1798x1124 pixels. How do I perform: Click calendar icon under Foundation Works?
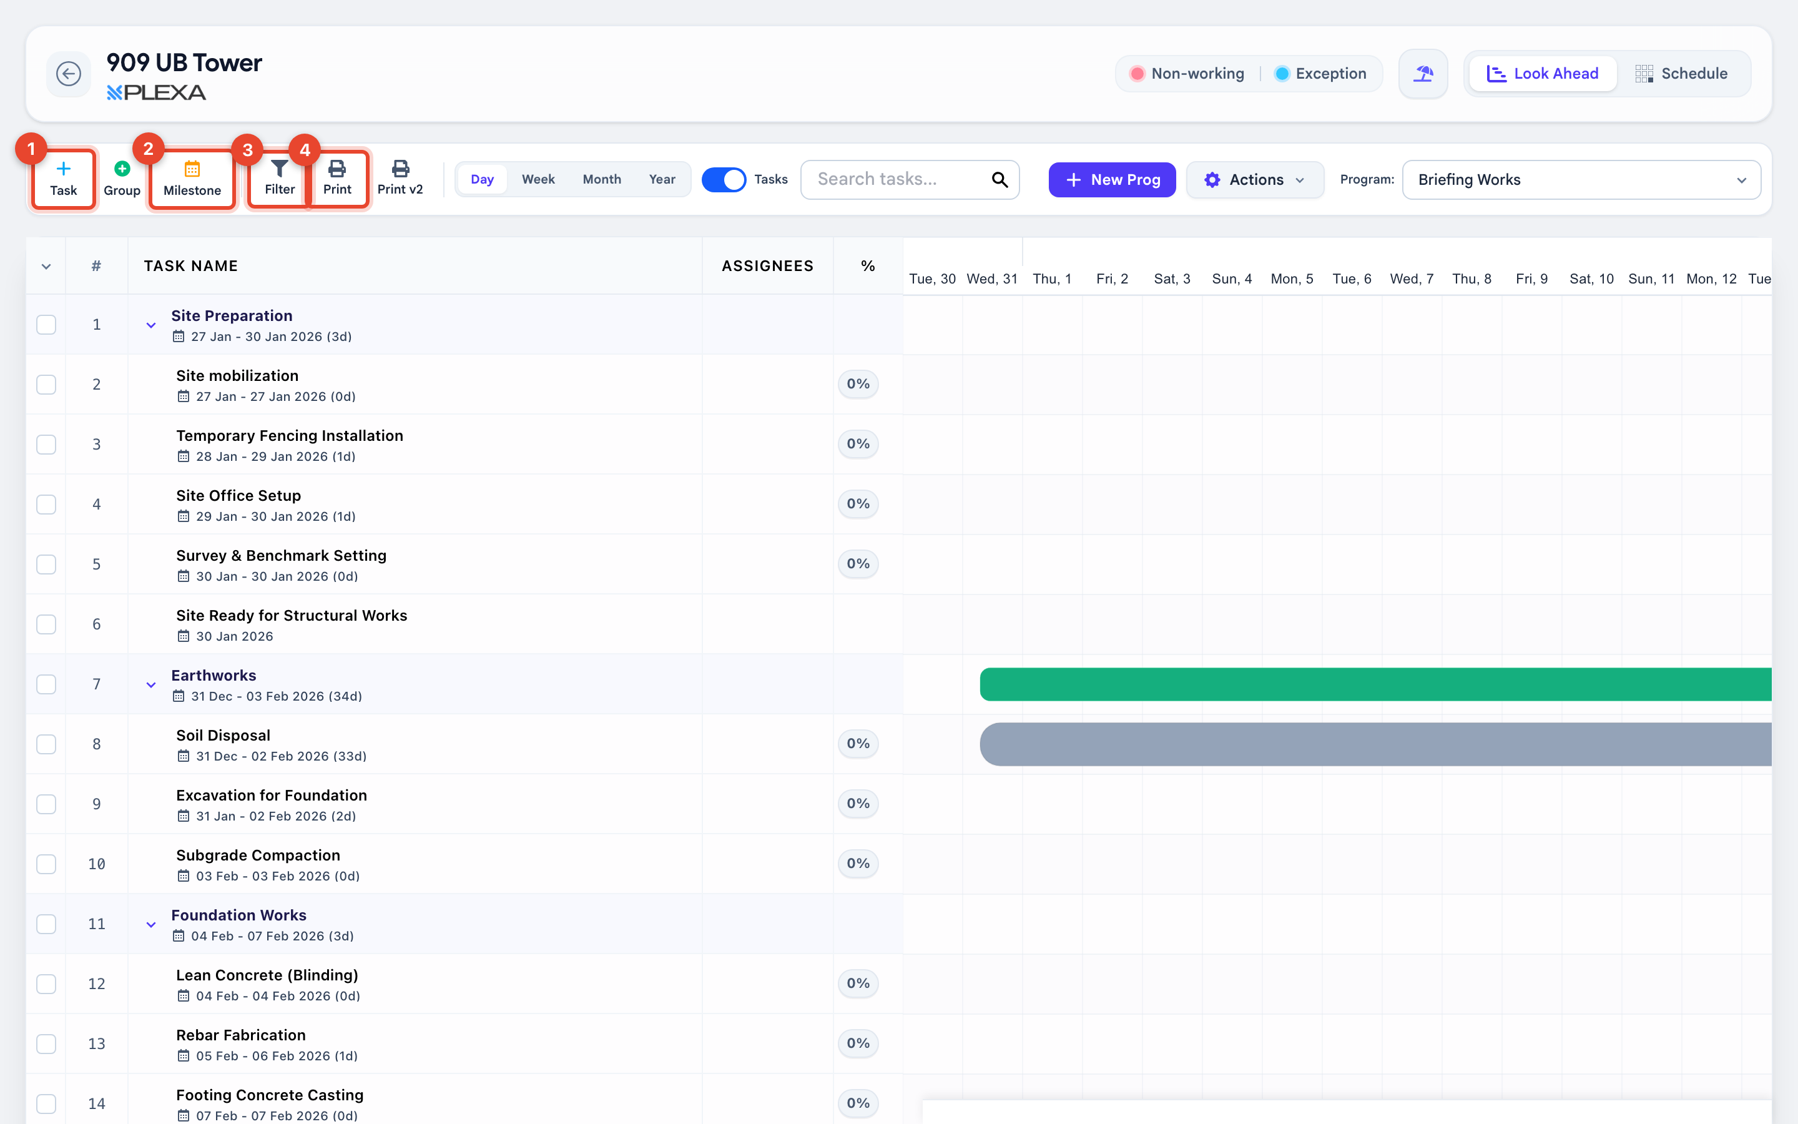(x=179, y=936)
